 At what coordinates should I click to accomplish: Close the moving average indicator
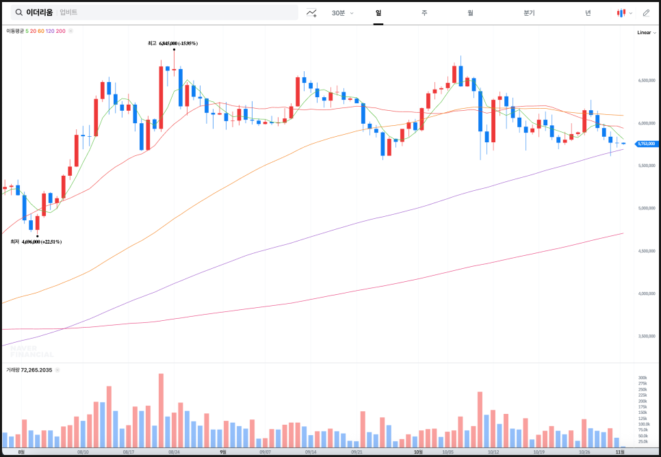[70, 31]
